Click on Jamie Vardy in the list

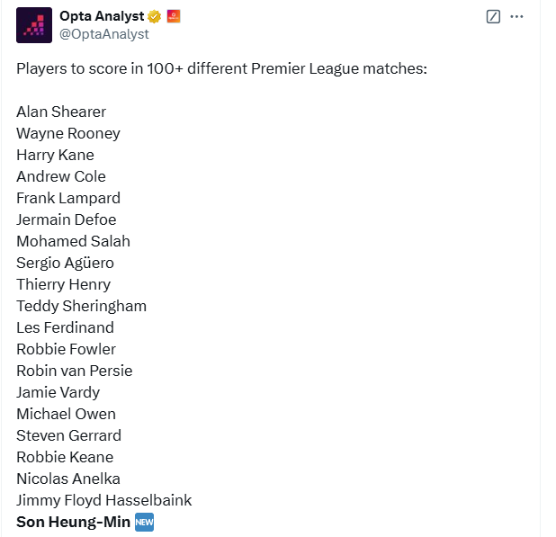pyautogui.click(x=58, y=392)
